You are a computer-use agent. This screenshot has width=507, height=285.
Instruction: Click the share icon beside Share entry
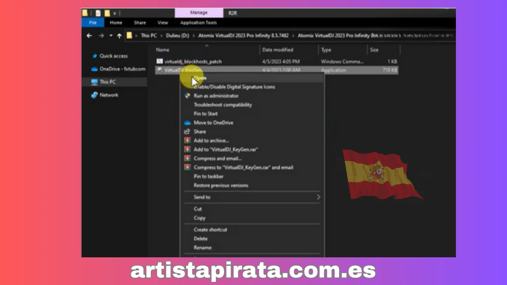(187, 131)
